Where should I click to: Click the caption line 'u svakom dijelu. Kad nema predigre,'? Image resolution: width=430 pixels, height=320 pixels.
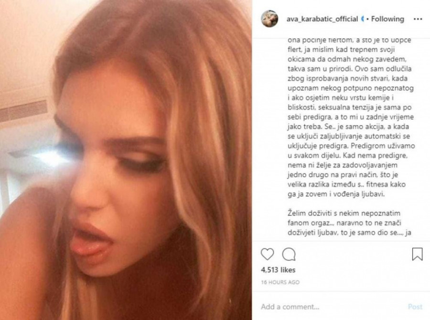point(348,156)
